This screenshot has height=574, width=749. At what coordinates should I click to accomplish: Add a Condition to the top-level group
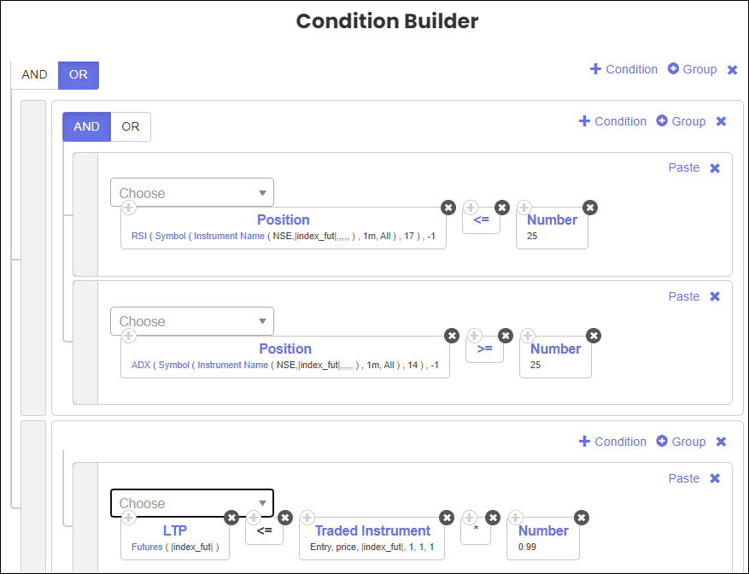[x=623, y=69]
